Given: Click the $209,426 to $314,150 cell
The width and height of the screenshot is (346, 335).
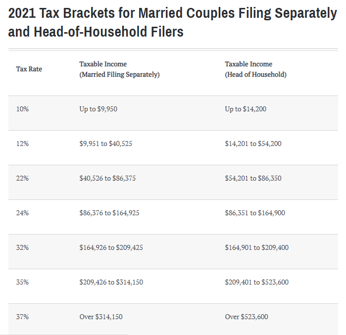Looking at the screenshot, I should (x=111, y=282).
